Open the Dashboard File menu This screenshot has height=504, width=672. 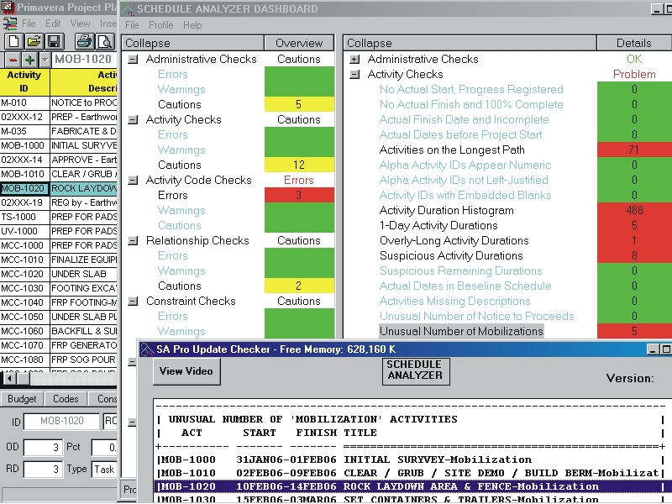pyautogui.click(x=132, y=25)
